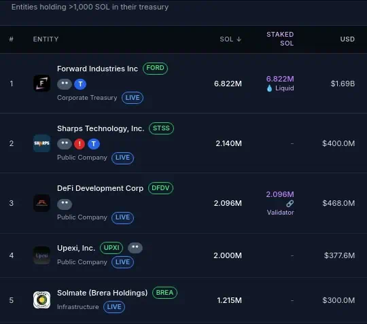Sort by the SOL column arrow

(x=239, y=39)
